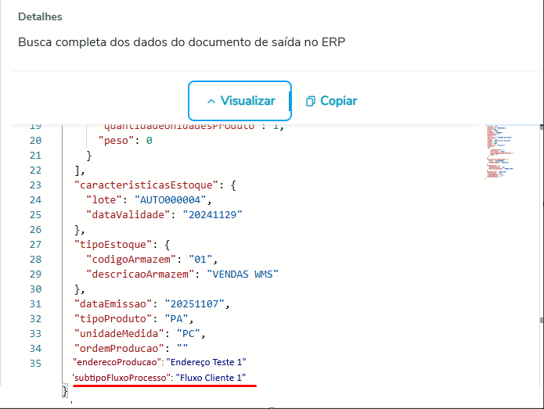Click the "lote" key

(104, 200)
